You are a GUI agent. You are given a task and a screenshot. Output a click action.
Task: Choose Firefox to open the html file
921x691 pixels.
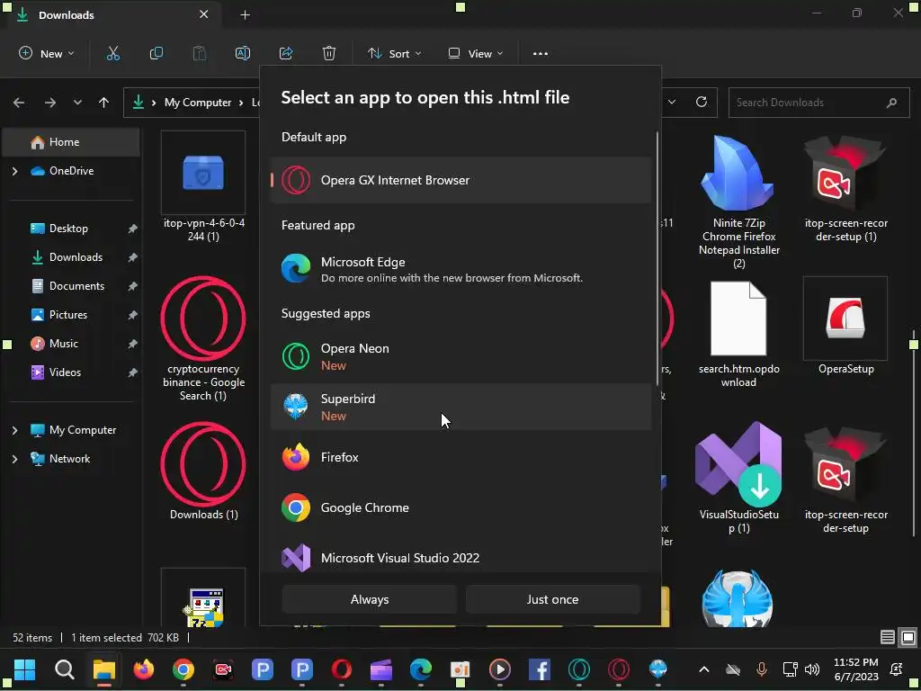(460, 457)
